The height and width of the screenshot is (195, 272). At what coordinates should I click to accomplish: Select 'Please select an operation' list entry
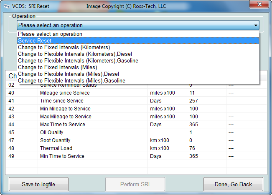[x=50, y=34]
